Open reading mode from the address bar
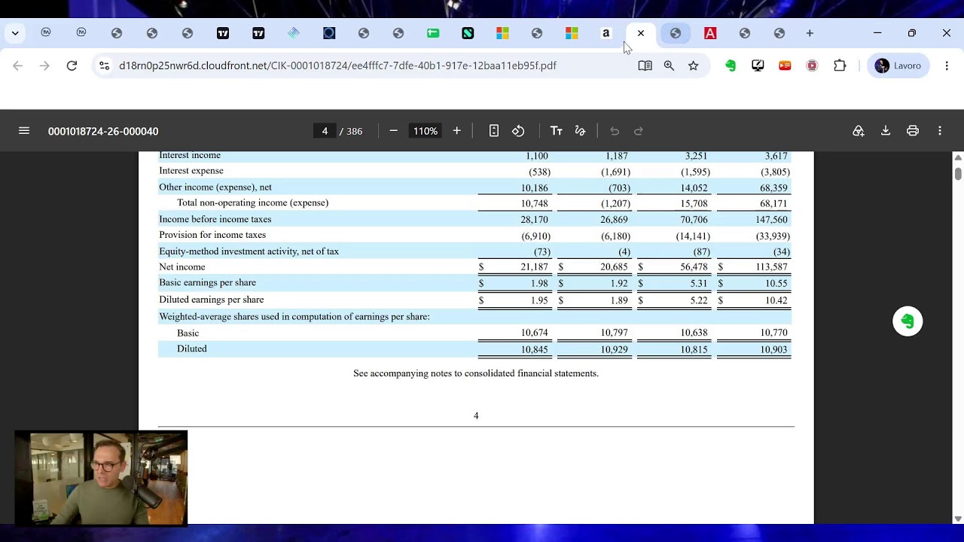Screen dimensions: 964x542 [645, 65]
